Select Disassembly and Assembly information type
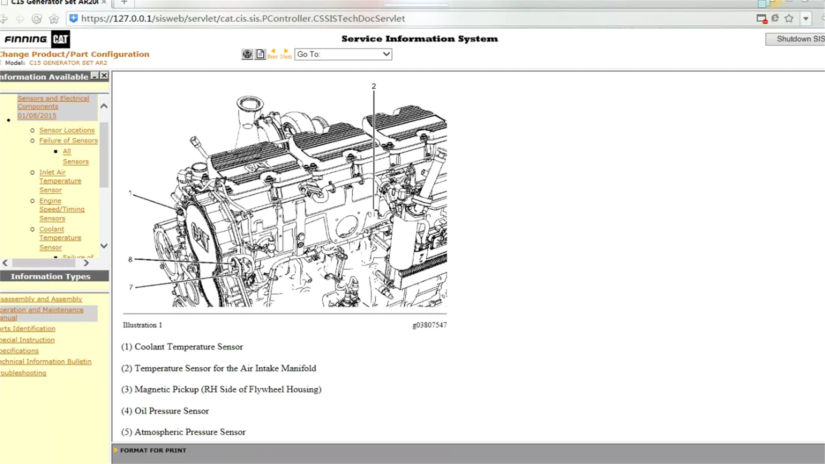This screenshot has width=825, height=464. point(40,299)
